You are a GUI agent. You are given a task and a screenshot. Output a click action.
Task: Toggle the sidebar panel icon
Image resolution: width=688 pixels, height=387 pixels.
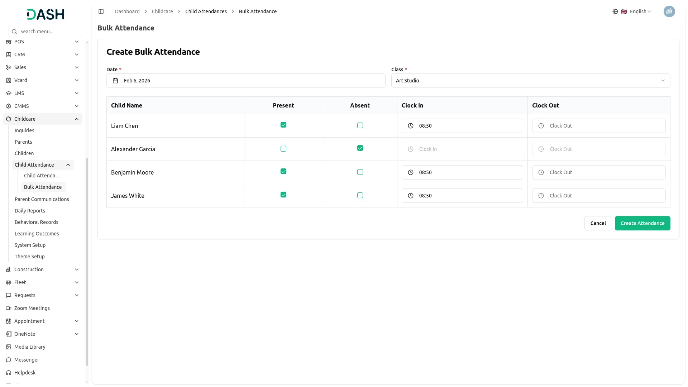point(101,11)
